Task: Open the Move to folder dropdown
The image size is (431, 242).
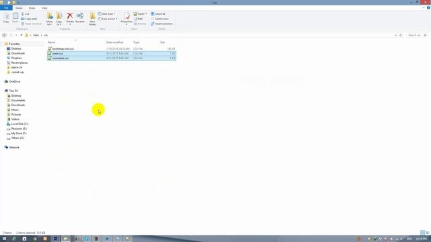Action: tap(49, 19)
